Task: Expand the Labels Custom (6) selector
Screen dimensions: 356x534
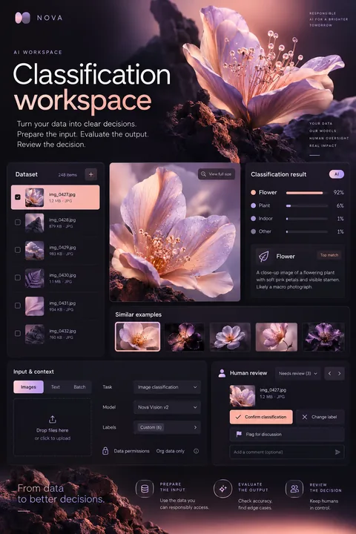Action: [167, 427]
